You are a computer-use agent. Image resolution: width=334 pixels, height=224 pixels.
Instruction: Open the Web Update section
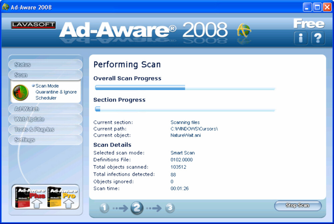(x=45, y=119)
